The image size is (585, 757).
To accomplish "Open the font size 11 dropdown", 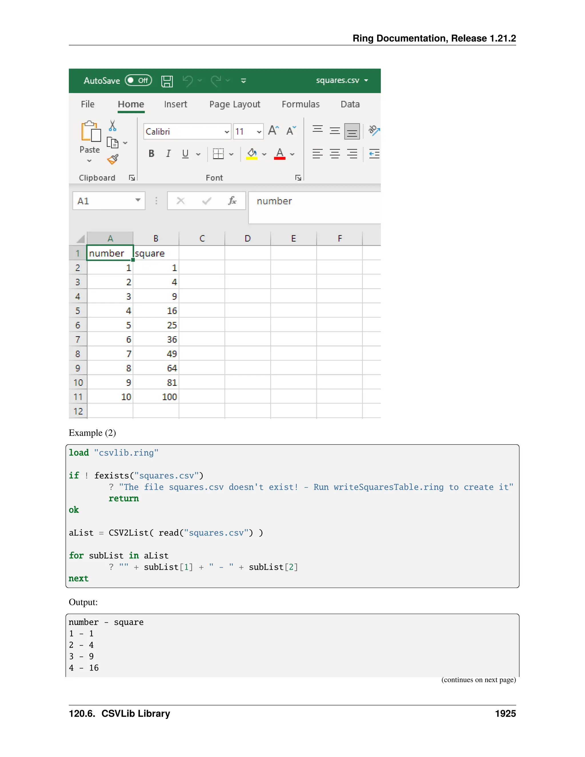I will point(259,132).
